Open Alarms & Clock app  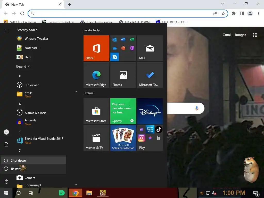click(x=47, y=113)
